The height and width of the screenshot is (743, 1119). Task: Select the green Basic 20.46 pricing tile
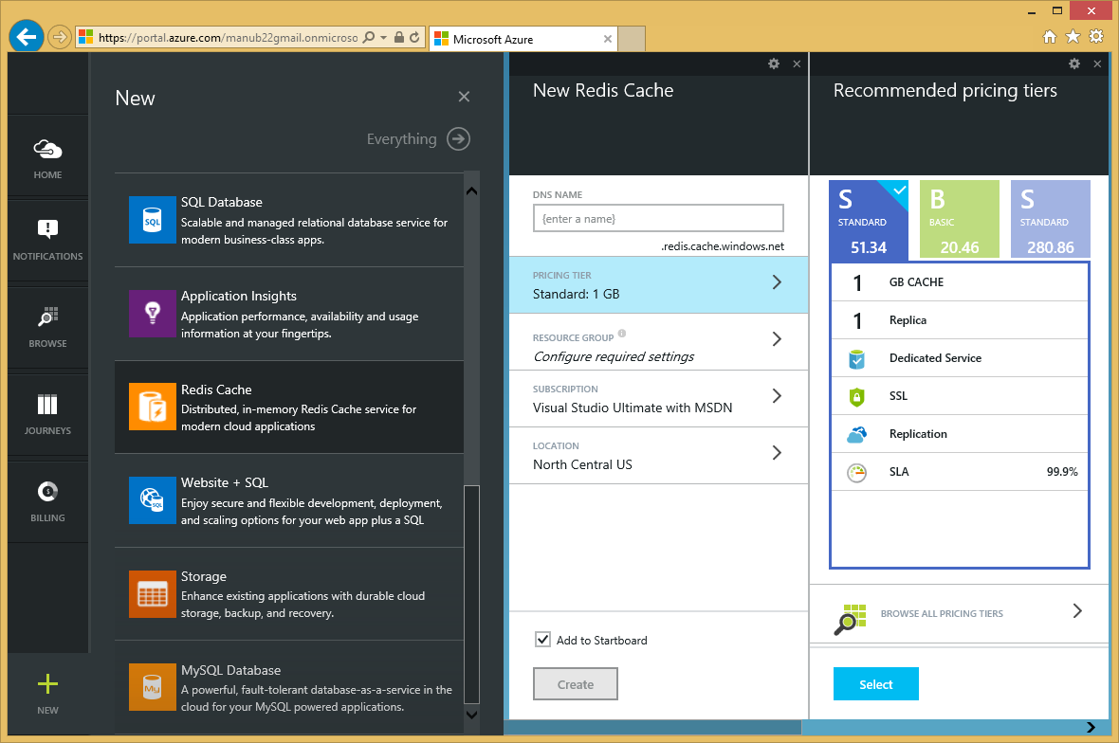pyautogui.click(x=959, y=219)
